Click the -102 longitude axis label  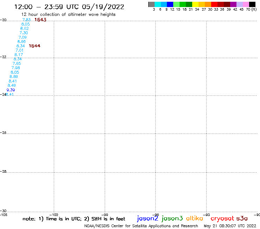coord(54,215)
